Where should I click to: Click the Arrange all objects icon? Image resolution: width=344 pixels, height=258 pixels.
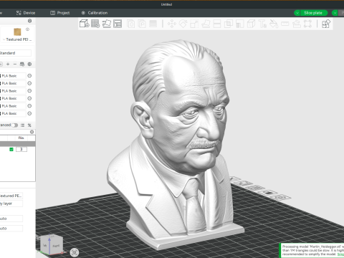click(118, 24)
